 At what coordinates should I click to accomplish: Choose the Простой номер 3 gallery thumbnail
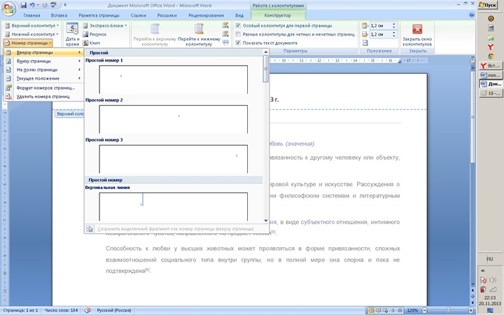(174, 159)
